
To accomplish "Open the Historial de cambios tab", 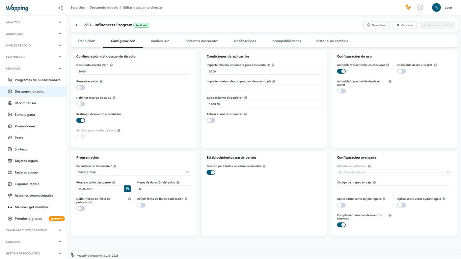I will click(x=332, y=41).
